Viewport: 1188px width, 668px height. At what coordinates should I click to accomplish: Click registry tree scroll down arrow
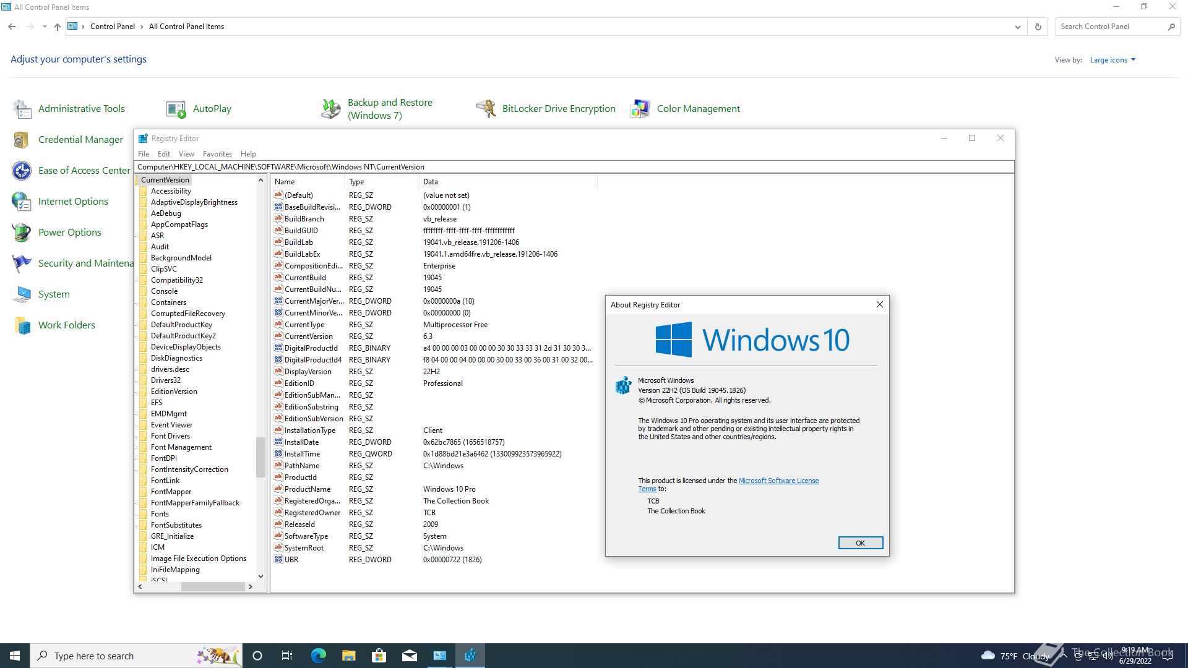click(x=260, y=576)
